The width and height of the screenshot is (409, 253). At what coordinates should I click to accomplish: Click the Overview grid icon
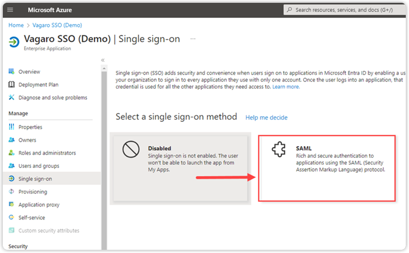point(11,71)
